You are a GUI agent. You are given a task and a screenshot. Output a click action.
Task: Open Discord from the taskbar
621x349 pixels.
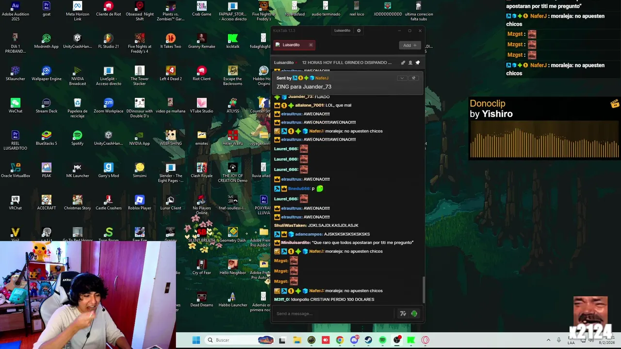click(354, 340)
